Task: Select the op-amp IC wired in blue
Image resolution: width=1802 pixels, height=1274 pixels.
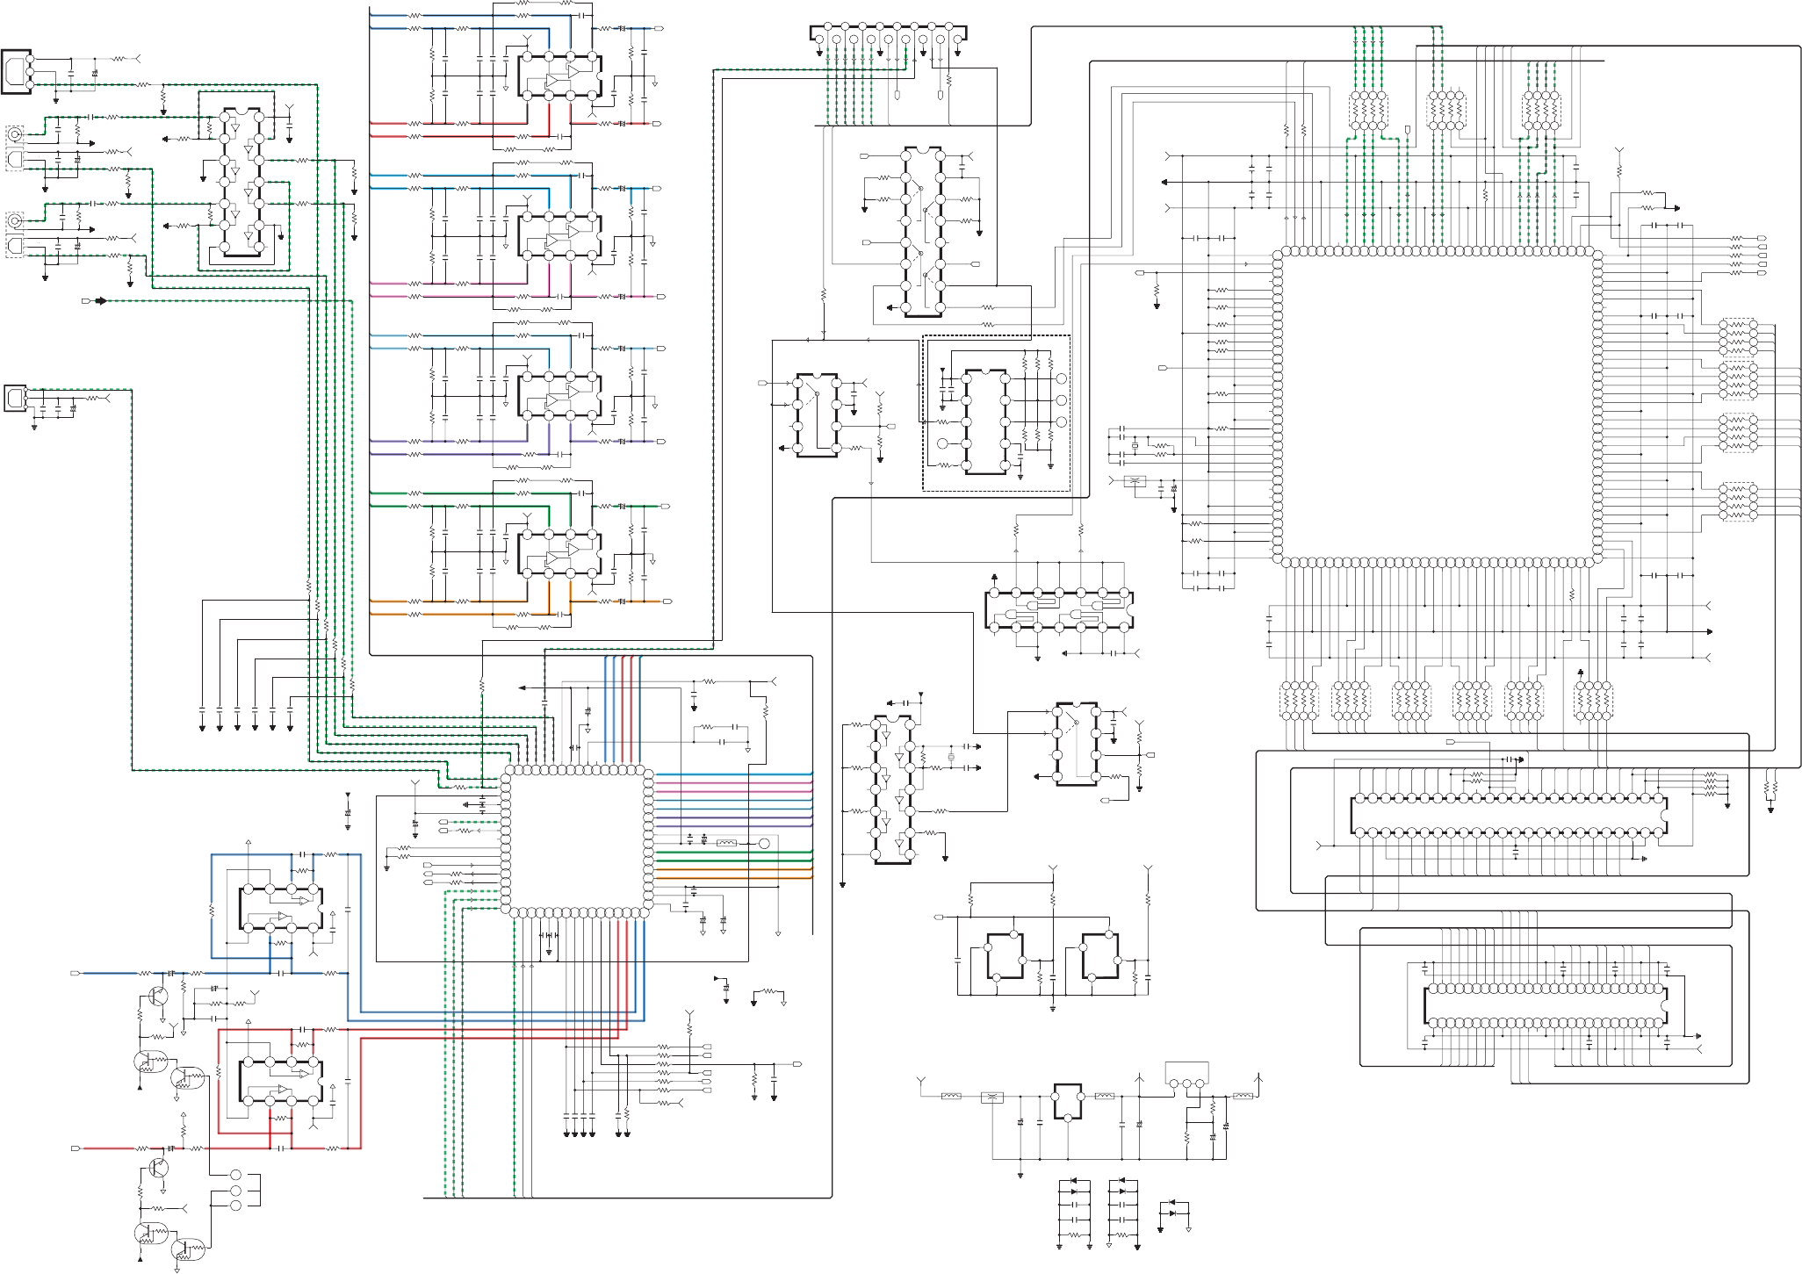Action: pyautogui.click(x=280, y=909)
